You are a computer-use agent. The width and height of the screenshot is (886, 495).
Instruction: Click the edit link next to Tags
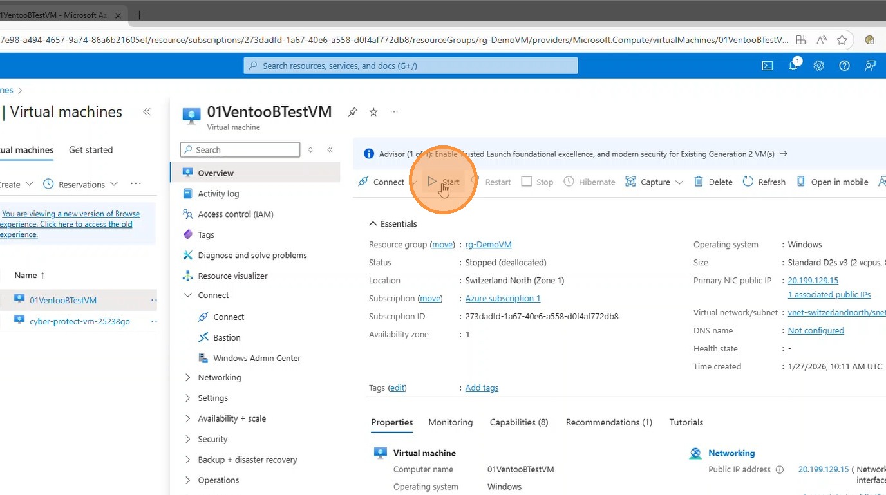pos(397,388)
